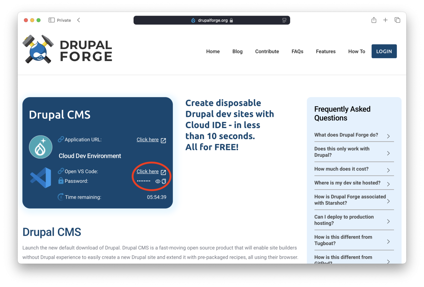The image size is (424, 287).
Task: Toggle the Safari sidebar icon
Action: [x=52, y=20]
